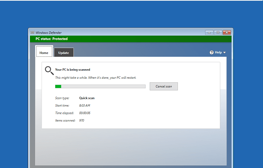Viewport: 263px width, 168px height.
Task: Open the Update tab
Action: coord(64,52)
